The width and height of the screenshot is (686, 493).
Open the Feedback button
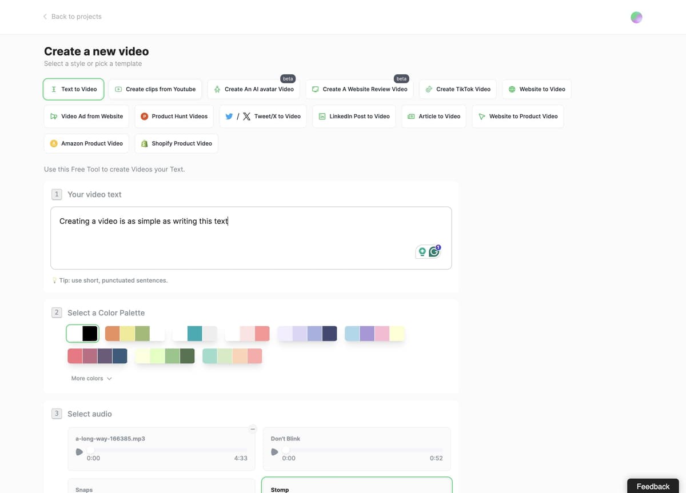click(x=652, y=486)
